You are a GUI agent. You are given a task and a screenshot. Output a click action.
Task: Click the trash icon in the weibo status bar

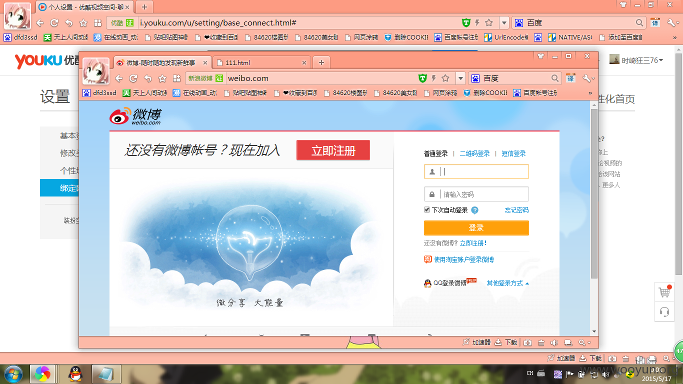(541, 342)
